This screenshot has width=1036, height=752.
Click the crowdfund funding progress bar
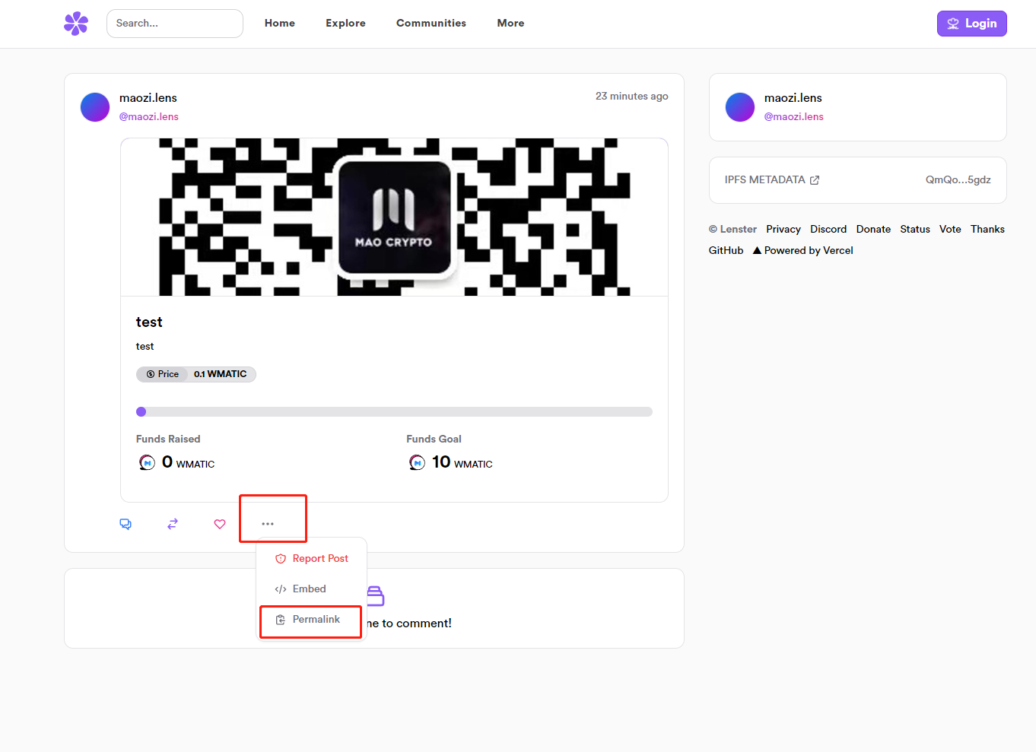pyautogui.click(x=394, y=412)
